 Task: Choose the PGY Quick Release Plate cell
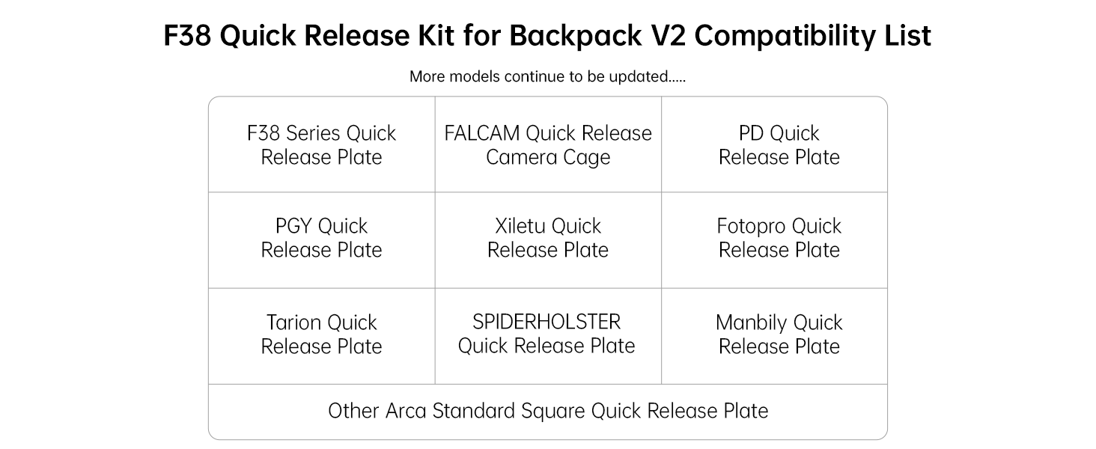[321, 238]
